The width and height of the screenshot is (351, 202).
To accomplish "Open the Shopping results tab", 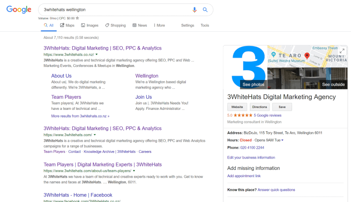I will click(115, 25).
